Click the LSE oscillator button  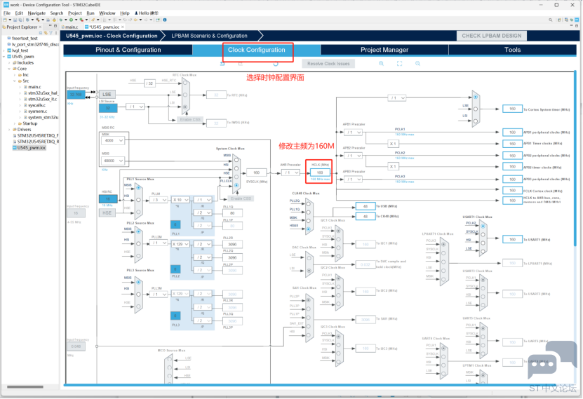tap(107, 95)
